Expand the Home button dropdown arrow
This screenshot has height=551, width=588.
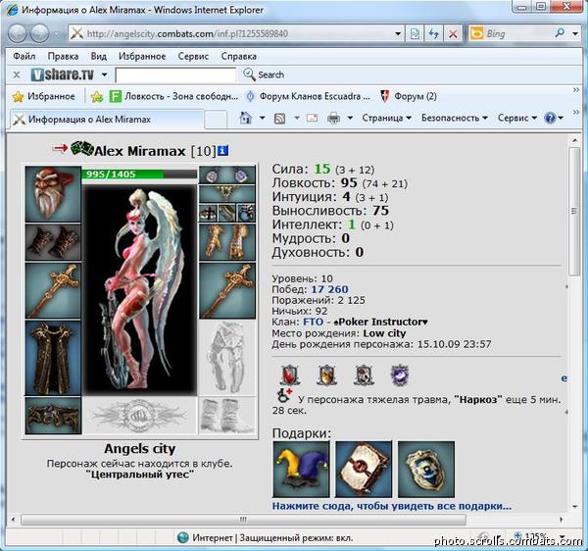point(262,119)
